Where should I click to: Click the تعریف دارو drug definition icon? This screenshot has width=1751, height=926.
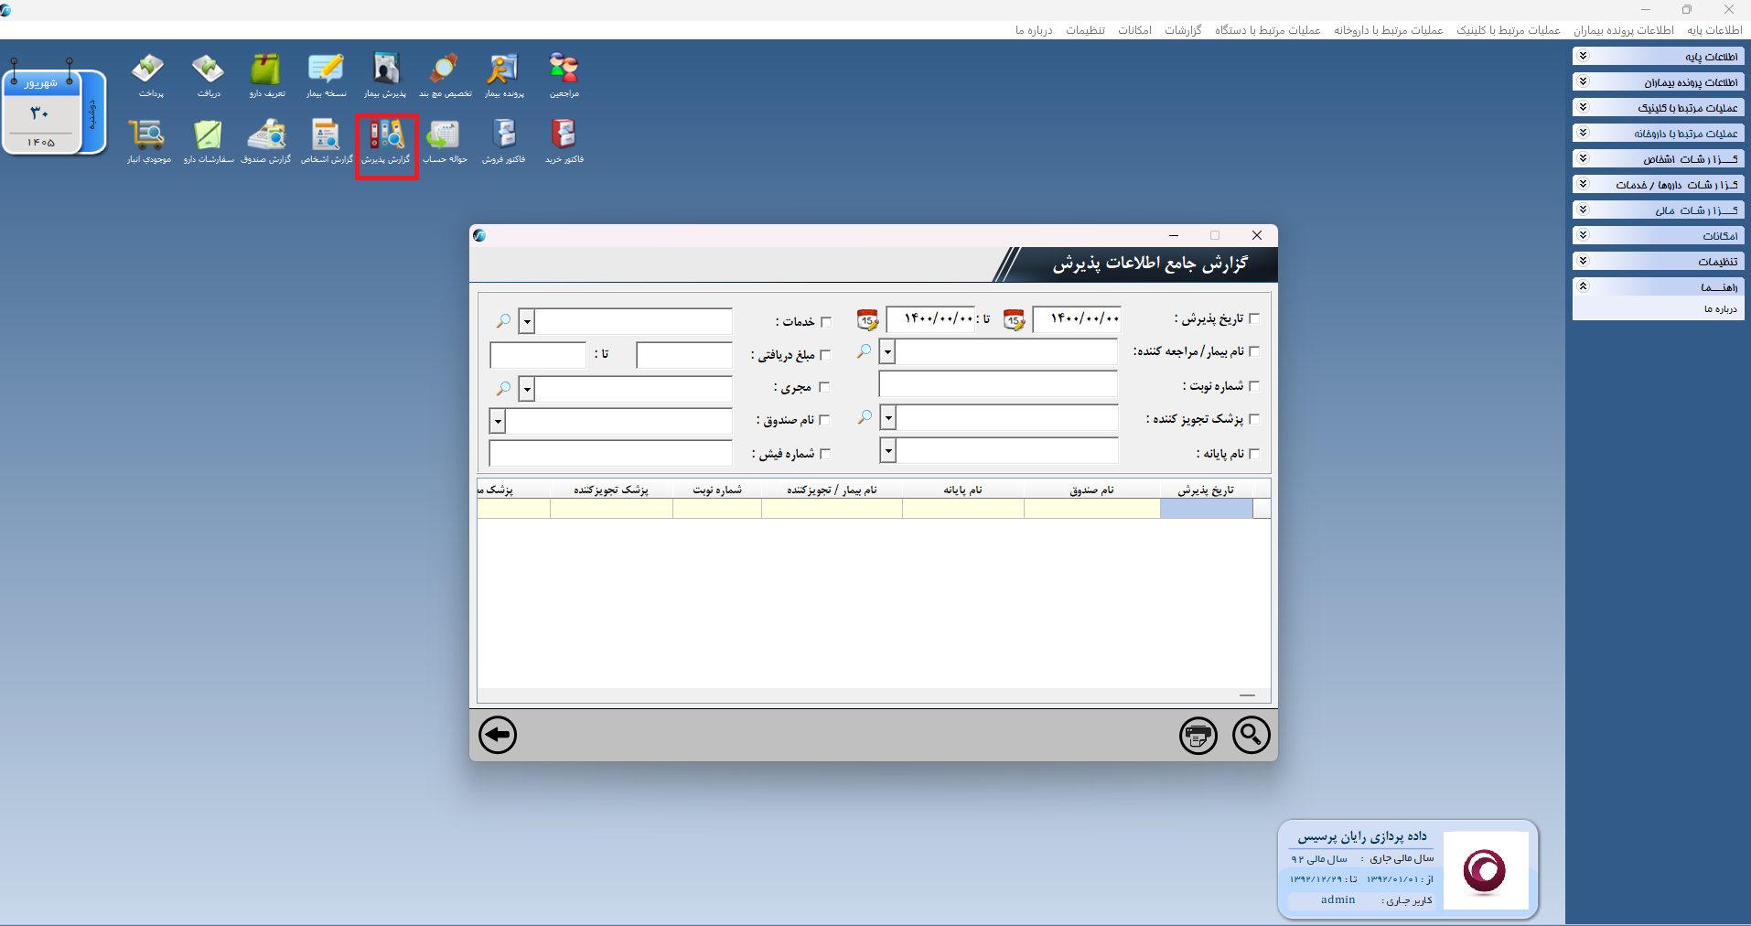point(267,75)
